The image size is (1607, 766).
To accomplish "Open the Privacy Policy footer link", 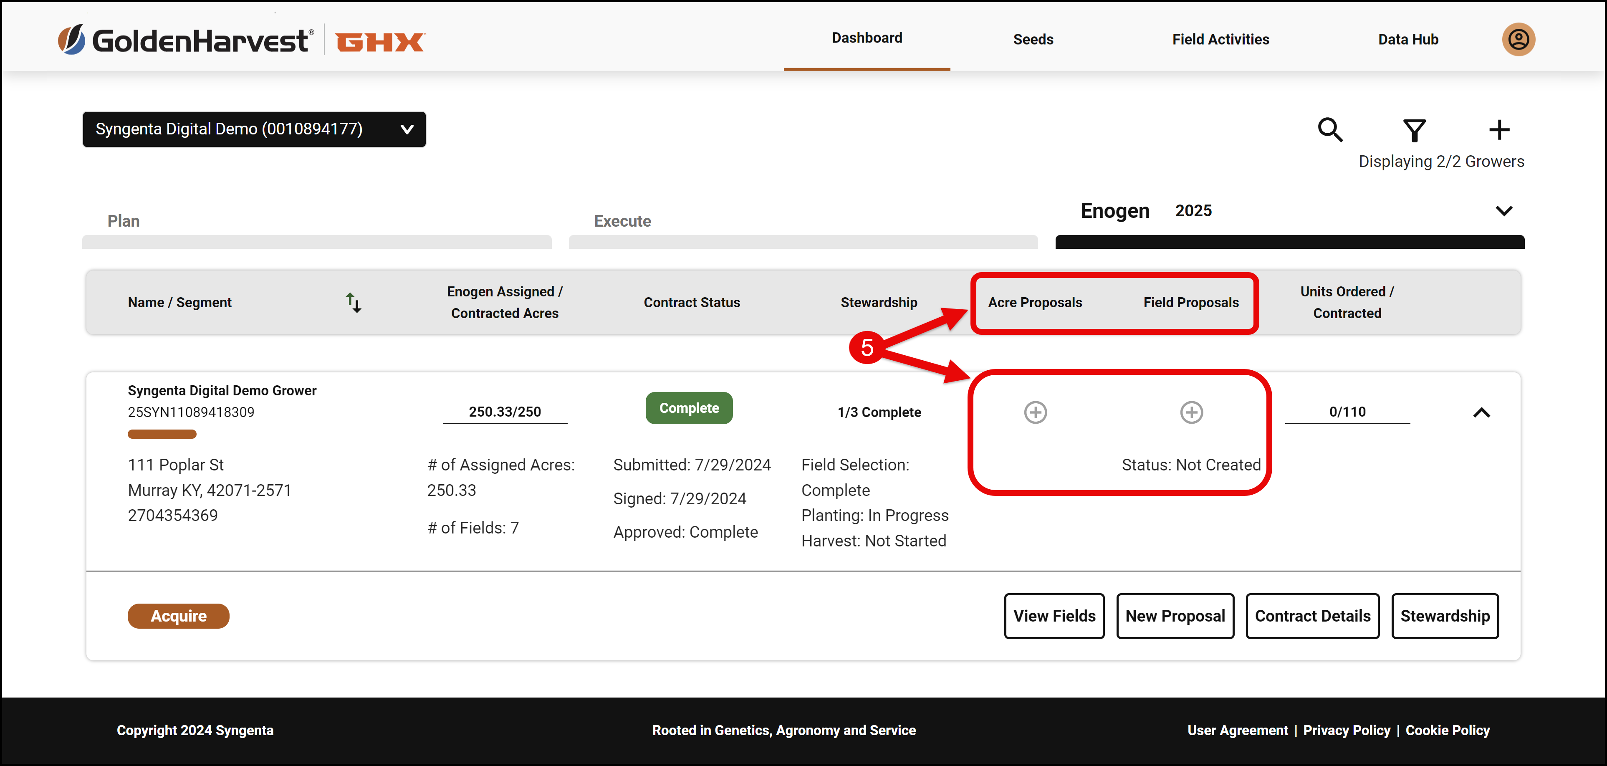I will (x=1346, y=730).
